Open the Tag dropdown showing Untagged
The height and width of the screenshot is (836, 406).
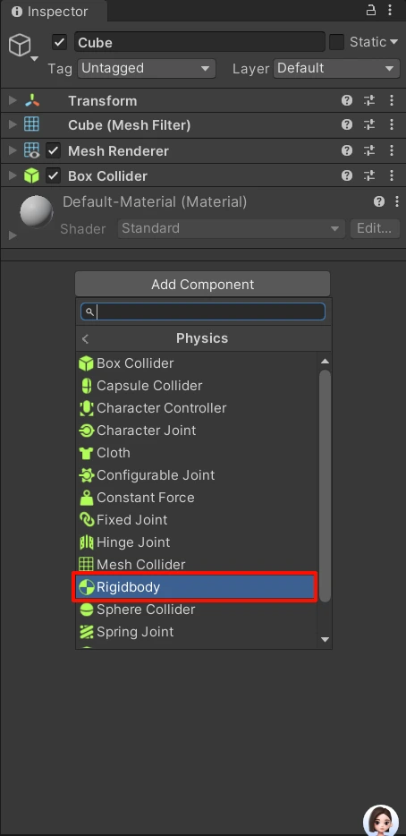tap(147, 68)
